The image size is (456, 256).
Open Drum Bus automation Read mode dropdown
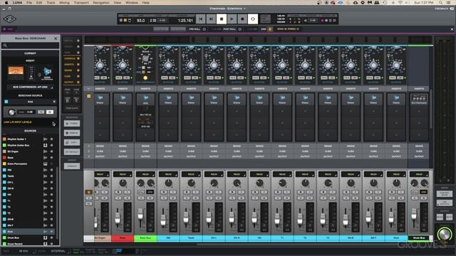click(x=419, y=174)
